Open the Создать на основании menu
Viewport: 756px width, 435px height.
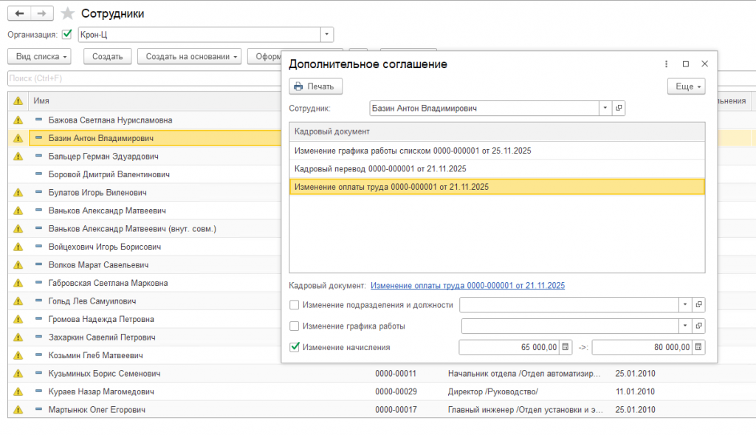click(189, 56)
